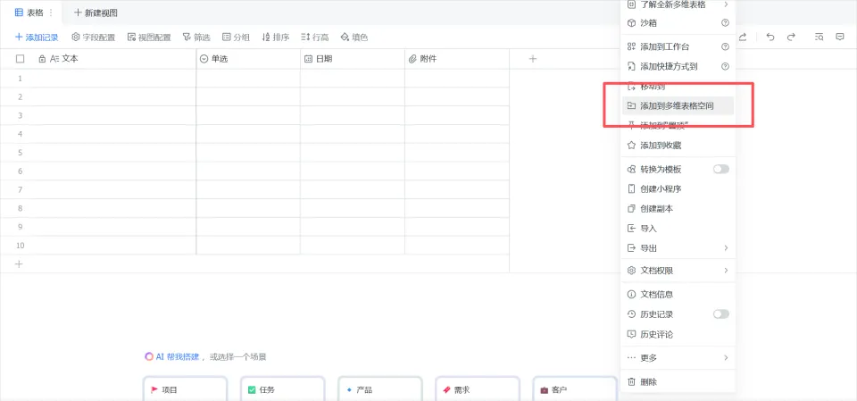Open the 筛选 filter tool
This screenshot has height=401, width=857.
click(x=196, y=38)
